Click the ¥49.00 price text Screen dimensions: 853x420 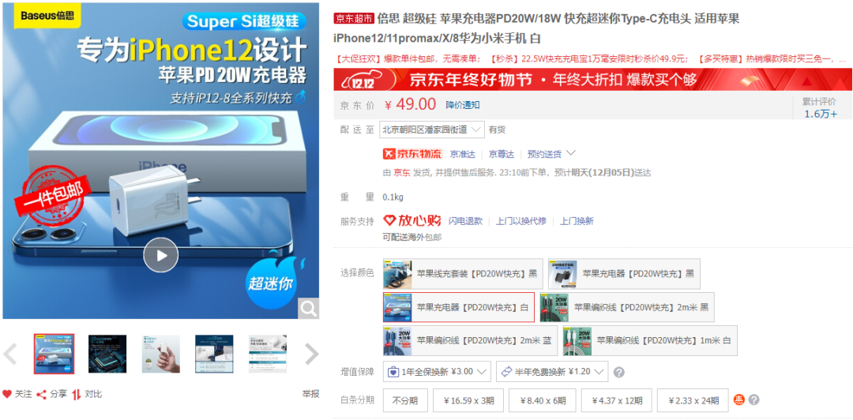tap(410, 104)
